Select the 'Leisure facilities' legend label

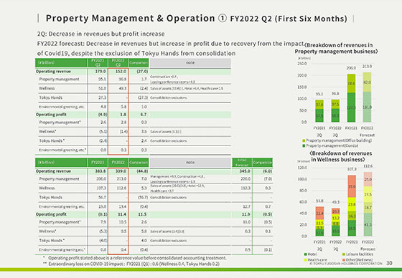click(360, 254)
